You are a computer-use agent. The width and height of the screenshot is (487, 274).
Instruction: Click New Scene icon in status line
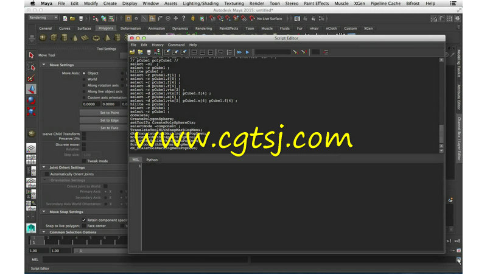(x=65, y=19)
